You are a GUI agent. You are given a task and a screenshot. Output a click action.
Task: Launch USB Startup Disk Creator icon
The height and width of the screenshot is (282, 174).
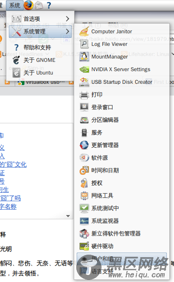(84, 82)
